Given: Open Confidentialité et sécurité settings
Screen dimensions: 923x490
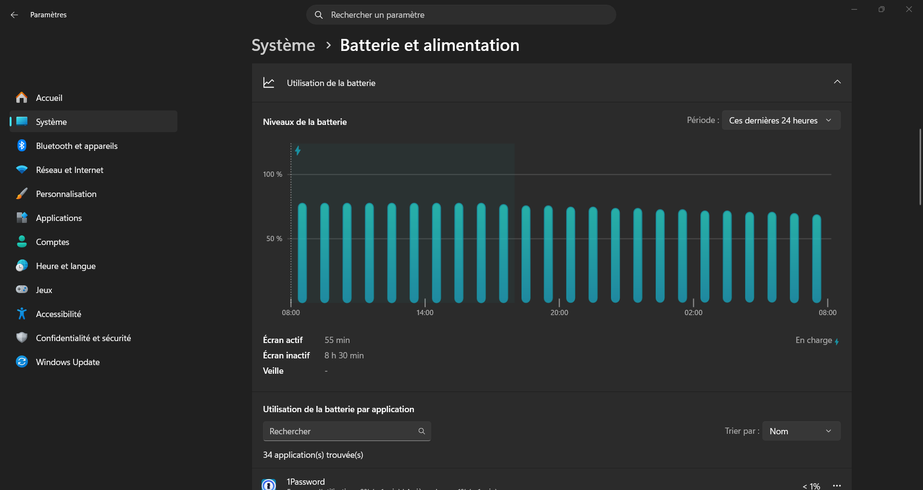Looking at the screenshot, I should pos(93,338).
